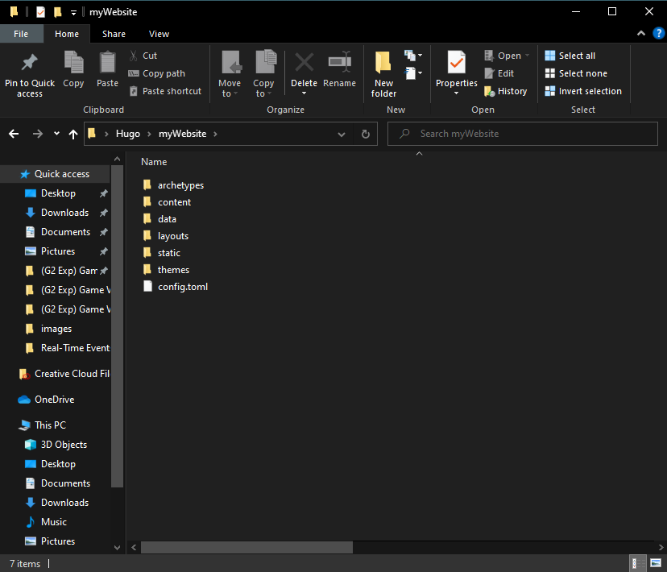Open the Recent locations dropdown
667x572 pixels.
56,134
